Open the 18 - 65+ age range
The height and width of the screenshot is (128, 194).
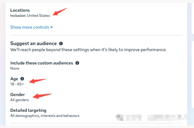tap(17, 84)
